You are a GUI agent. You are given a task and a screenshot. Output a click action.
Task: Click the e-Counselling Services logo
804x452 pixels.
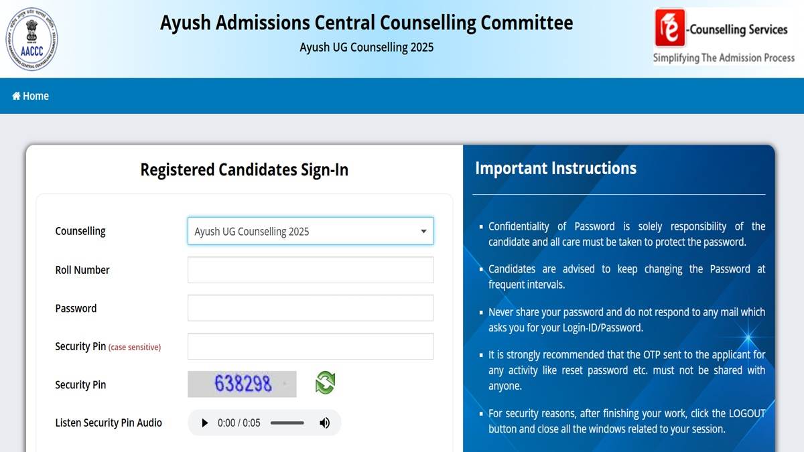click(723, 36)
